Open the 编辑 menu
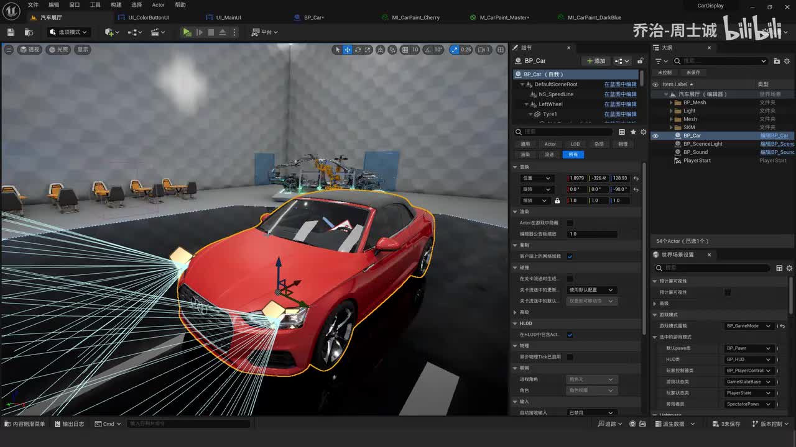The image size is (796, 447). tap(54, 5)
